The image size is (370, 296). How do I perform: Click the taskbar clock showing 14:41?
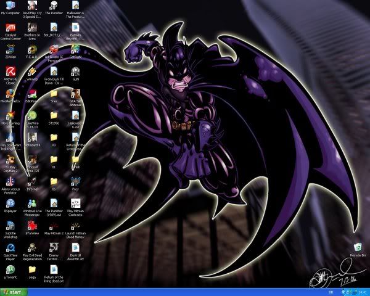[x=362, y=292]
